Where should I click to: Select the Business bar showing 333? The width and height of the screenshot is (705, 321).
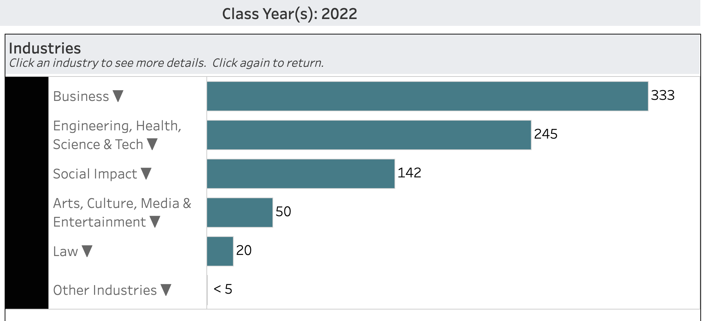427,96
